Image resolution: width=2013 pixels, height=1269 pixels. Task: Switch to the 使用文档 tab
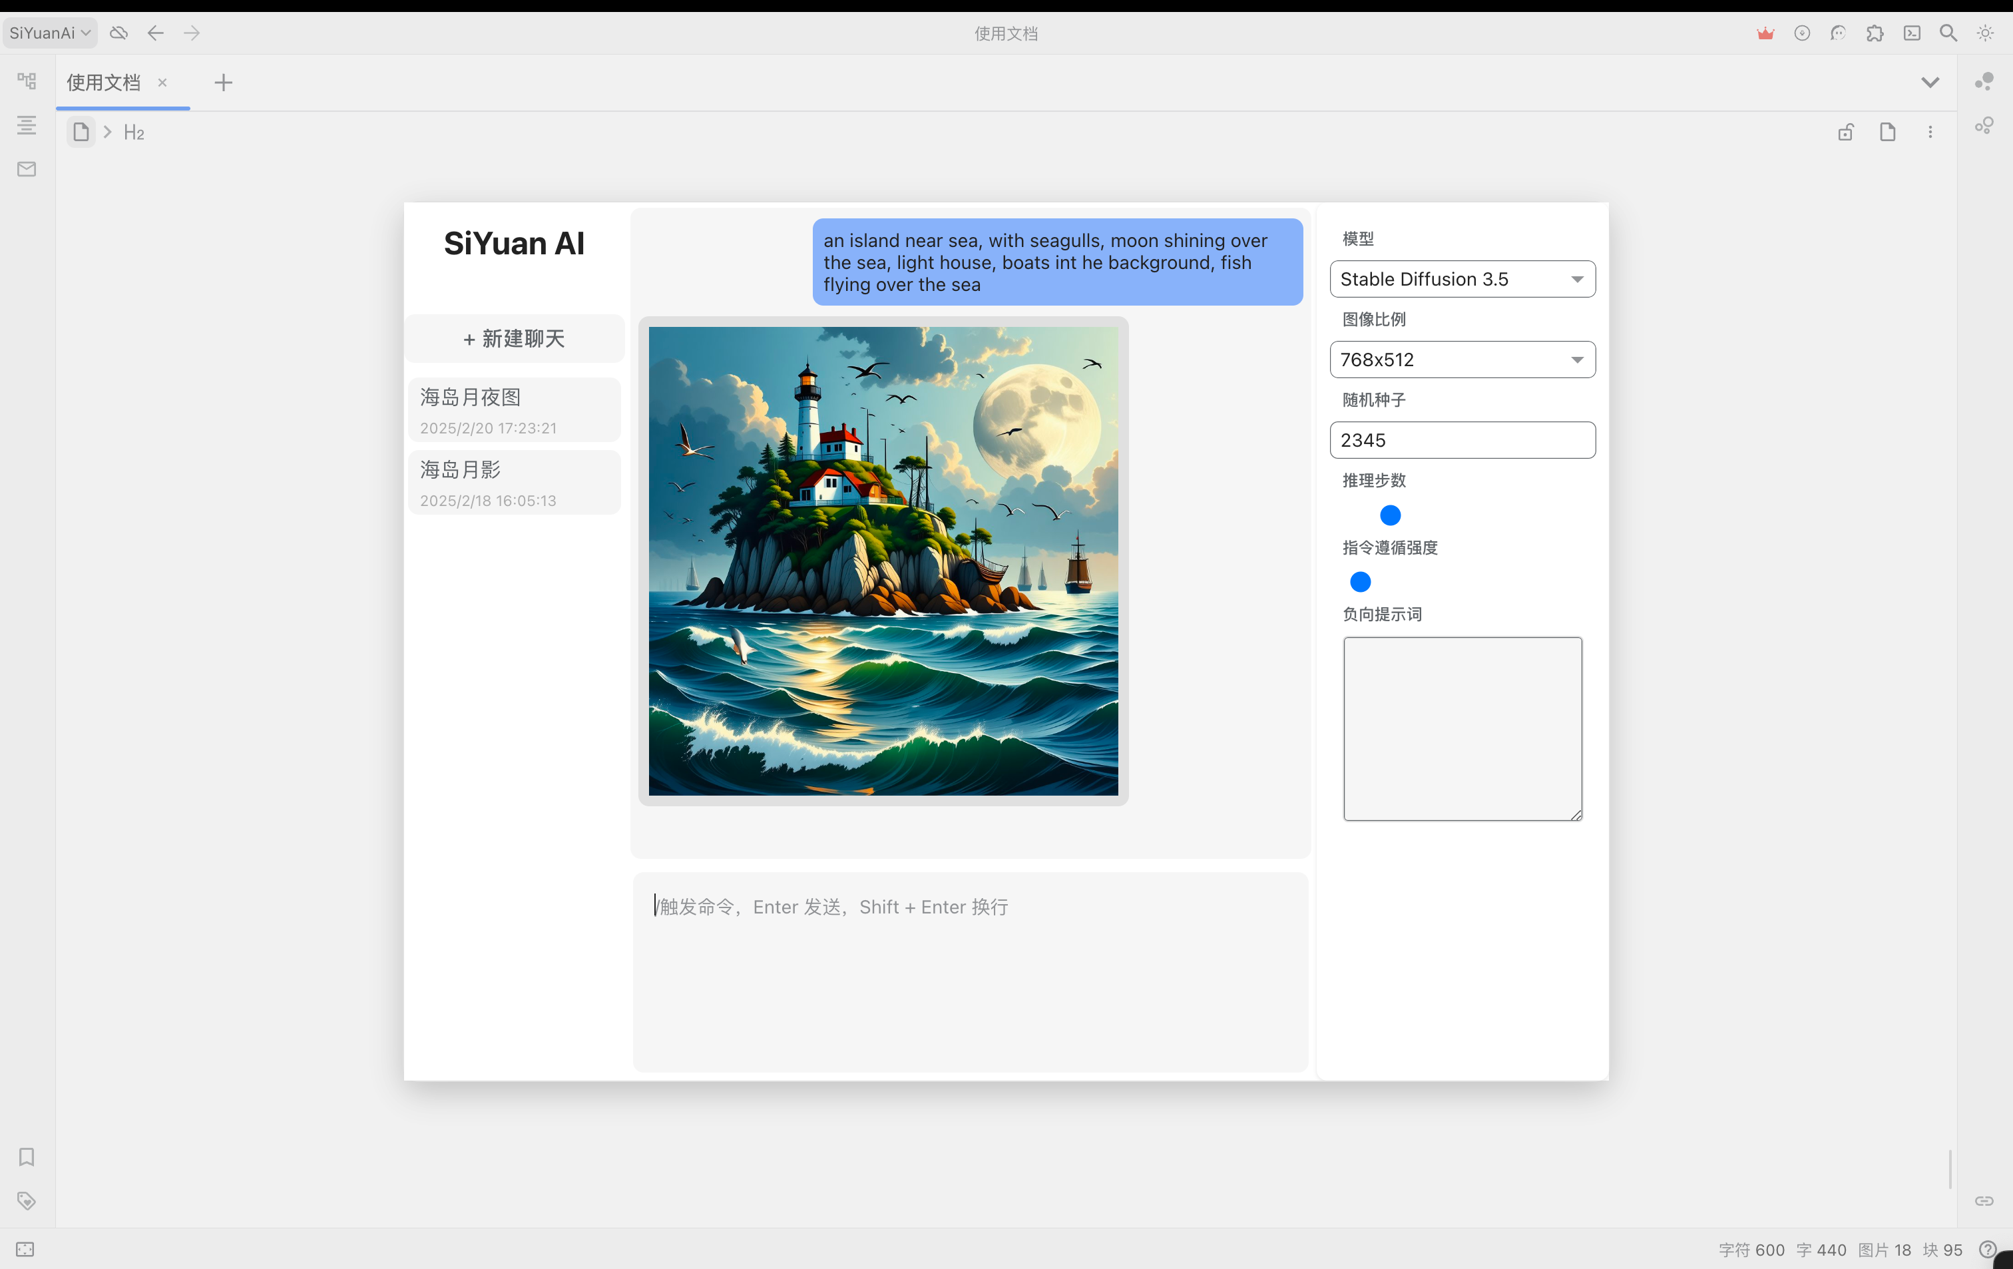click(x=103, y=83)
